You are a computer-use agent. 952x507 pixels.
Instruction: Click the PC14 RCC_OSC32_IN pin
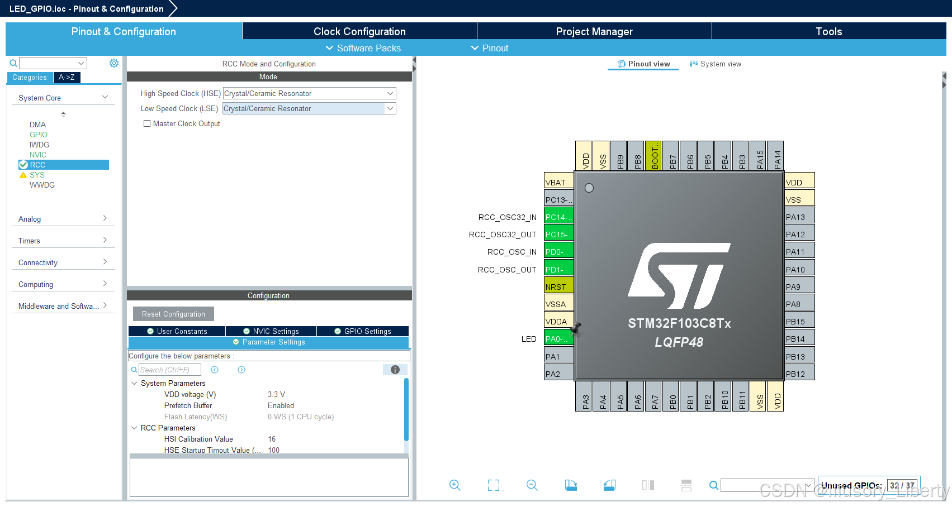558,217
